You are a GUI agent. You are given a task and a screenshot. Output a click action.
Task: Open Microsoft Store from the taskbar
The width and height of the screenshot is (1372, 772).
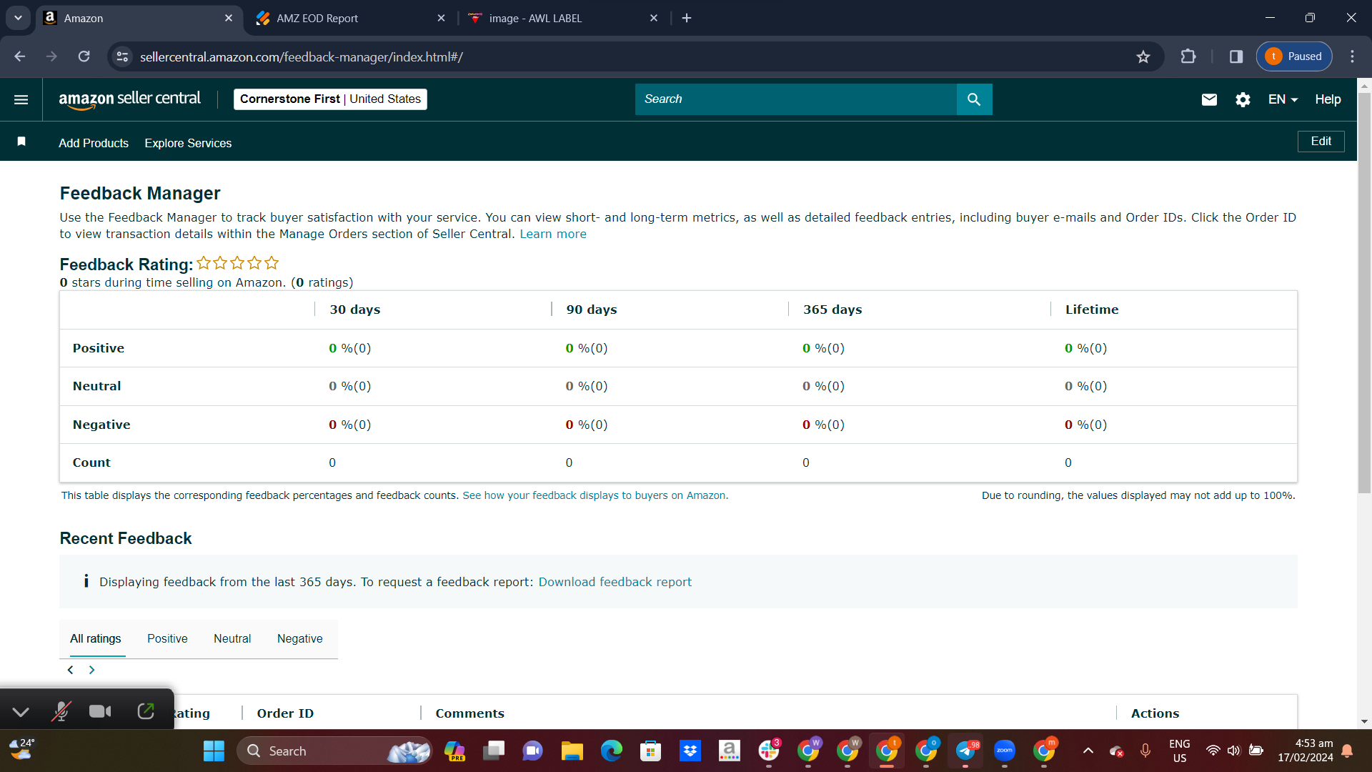click(650, 751)
